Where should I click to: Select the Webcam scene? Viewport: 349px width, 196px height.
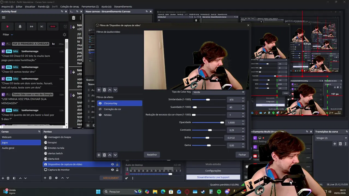20,137
